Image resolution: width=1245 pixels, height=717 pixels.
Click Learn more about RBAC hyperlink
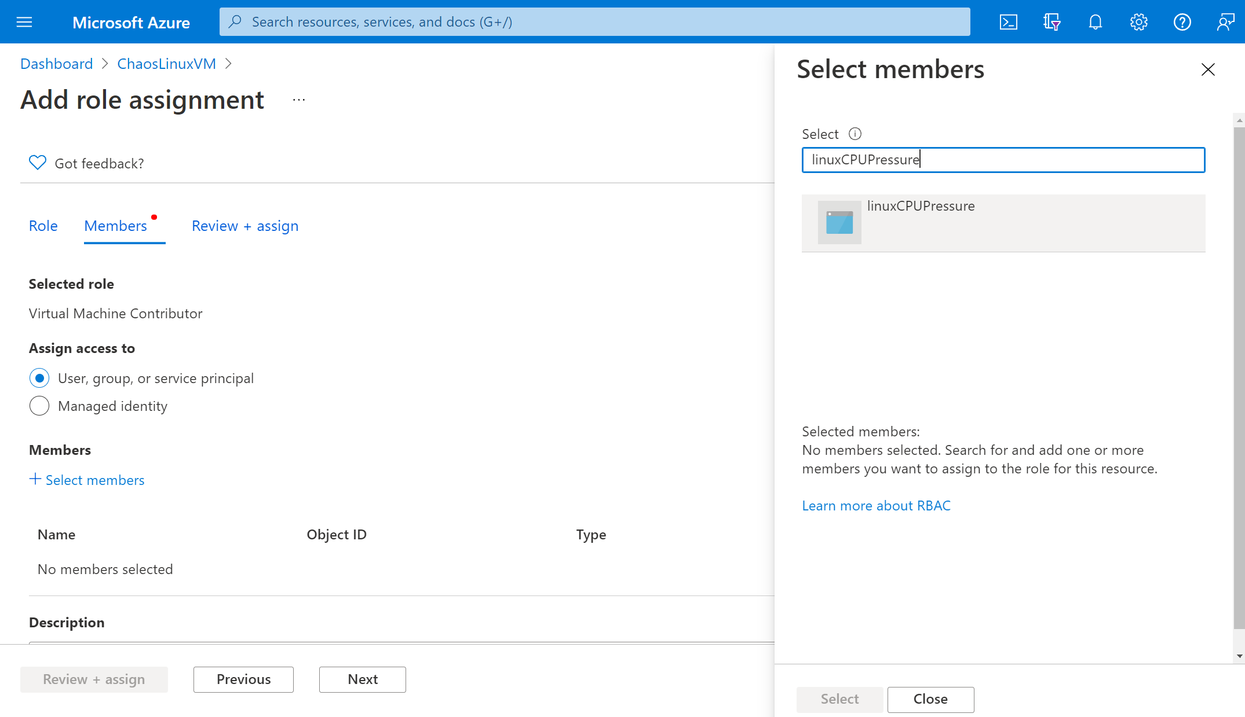(x=875, y=505)
